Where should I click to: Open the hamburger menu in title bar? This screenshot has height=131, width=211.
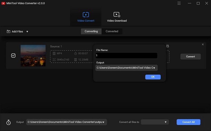point(179,3)
